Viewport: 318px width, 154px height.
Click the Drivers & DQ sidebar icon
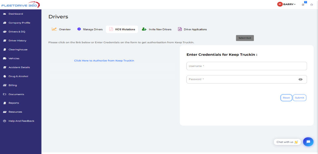[4, 32]
